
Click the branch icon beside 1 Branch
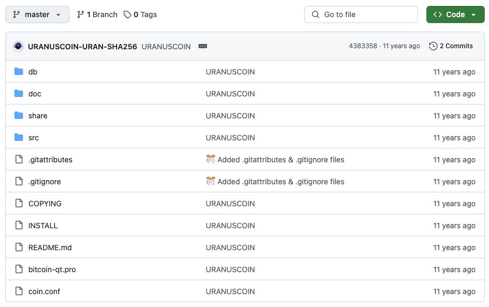coord(80,14)
